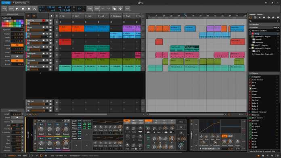Collapse System VST 3 Plug-ins tree node
This screenshot has height=158, width=281.
point(250,48)
